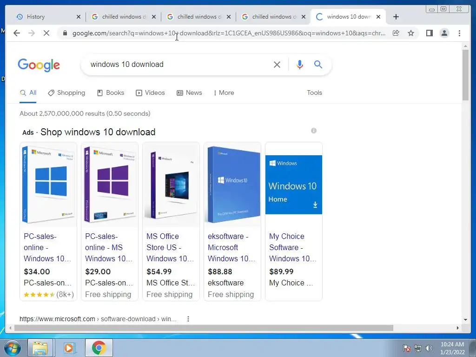The image size is (476, 357).
Task: Open Windows Explorer from taskbar
Action: pyautogui.click(x=40, y=348)
